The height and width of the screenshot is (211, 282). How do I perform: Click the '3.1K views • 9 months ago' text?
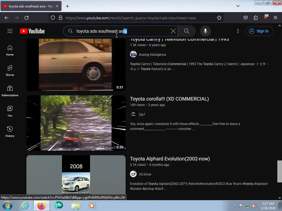150,165
